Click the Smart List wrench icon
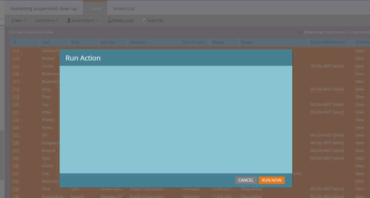Screen dimensions: 370x198 [x=301, y=32]
